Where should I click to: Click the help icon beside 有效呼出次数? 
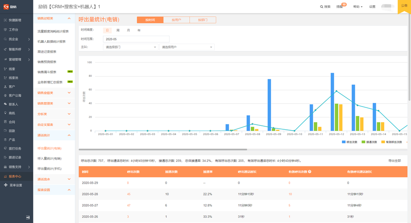310,172
